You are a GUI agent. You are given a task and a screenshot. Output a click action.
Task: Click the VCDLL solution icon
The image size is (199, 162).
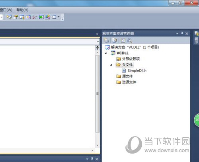pos(107,47)
